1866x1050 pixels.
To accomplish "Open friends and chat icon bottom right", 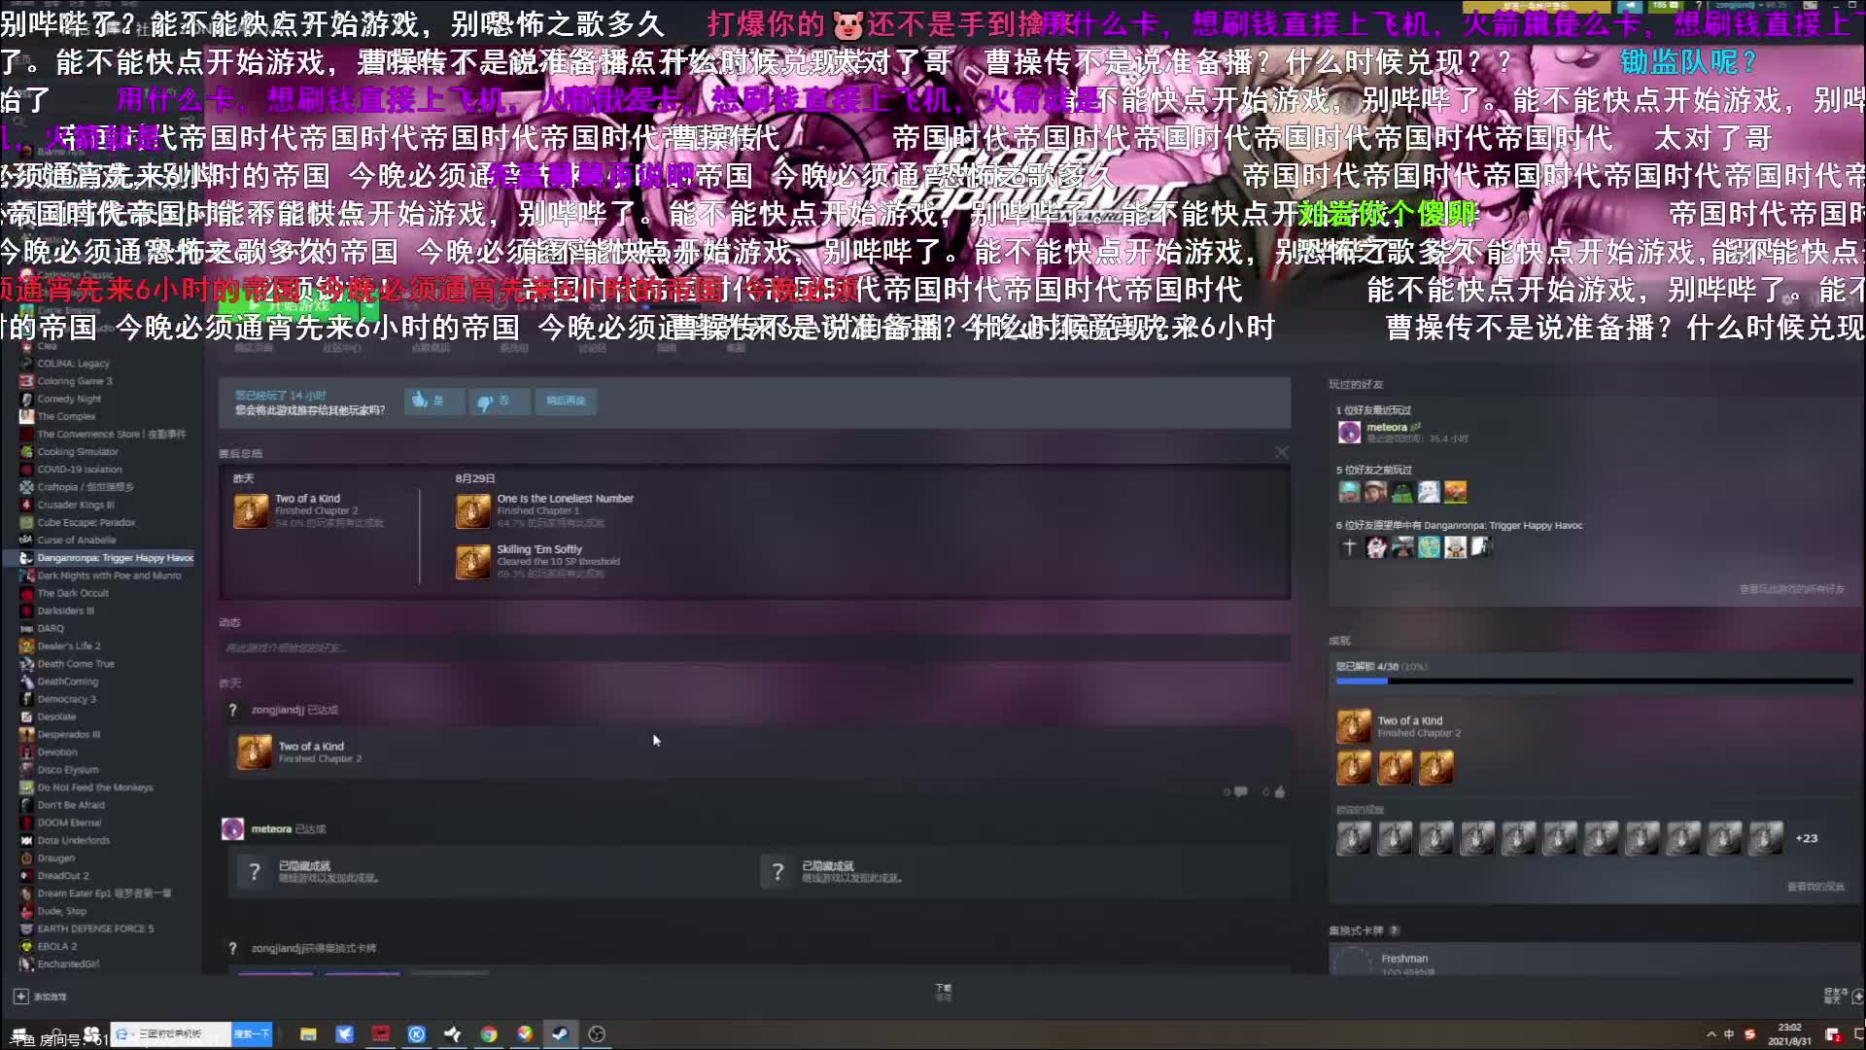I will [x=1857, y=997].
